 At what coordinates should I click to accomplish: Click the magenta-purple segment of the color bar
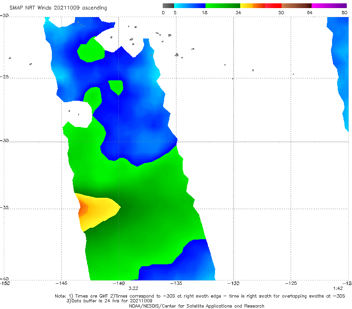pyautogui.click(x=329, y=6)
